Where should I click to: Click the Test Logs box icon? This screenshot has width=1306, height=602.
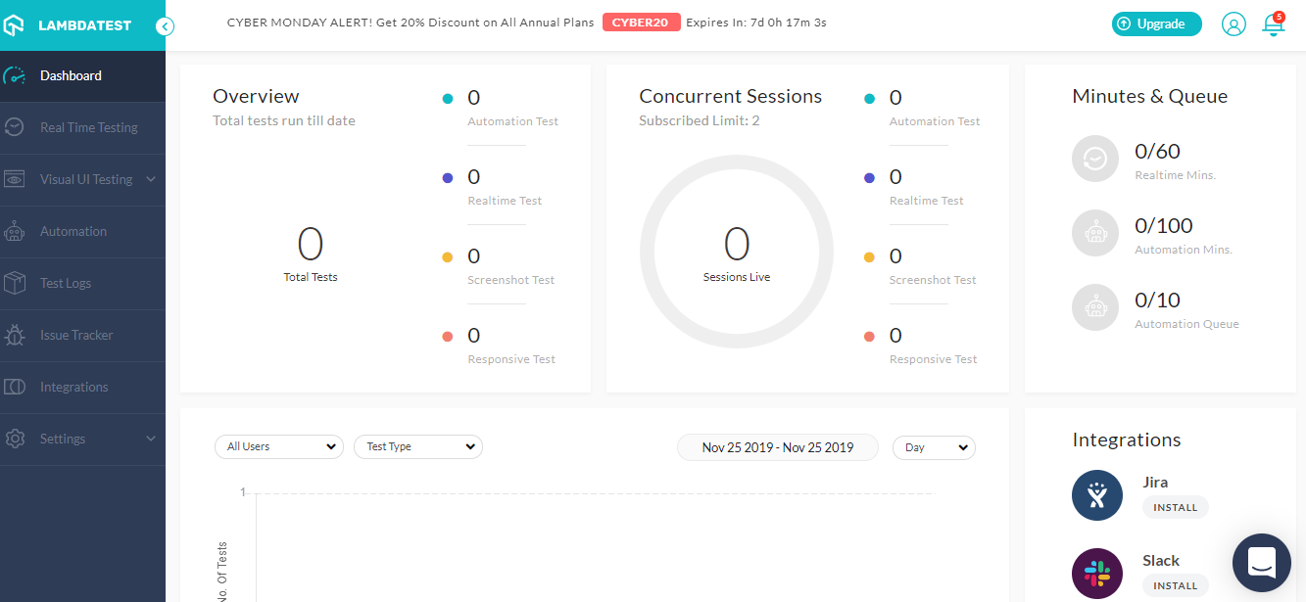click(15, 284)
